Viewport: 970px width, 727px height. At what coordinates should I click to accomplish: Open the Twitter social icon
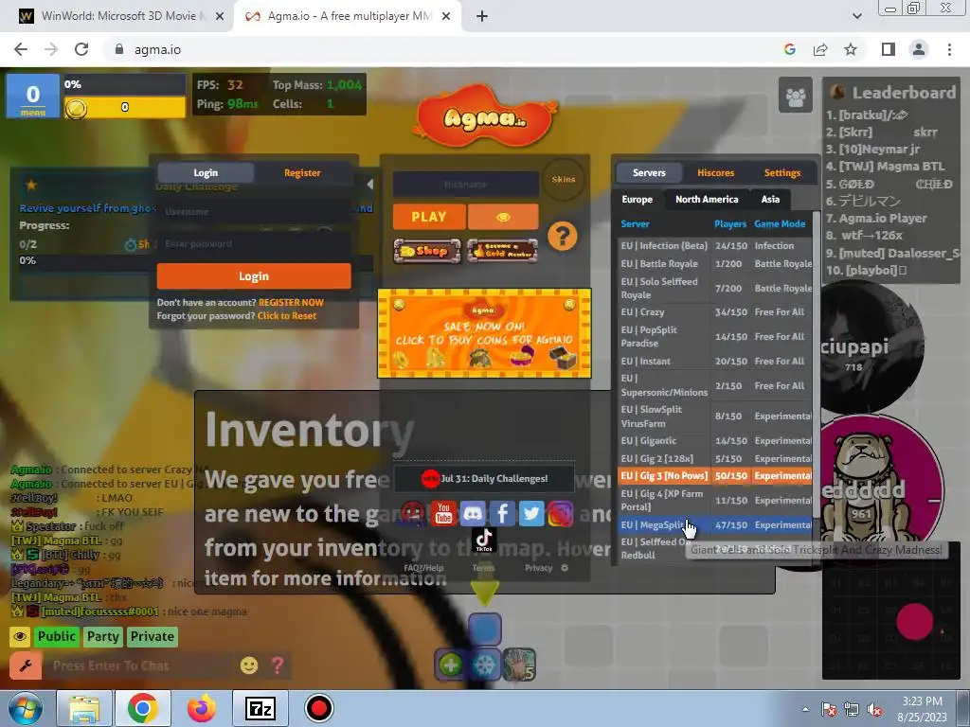[x=531, y=513]
